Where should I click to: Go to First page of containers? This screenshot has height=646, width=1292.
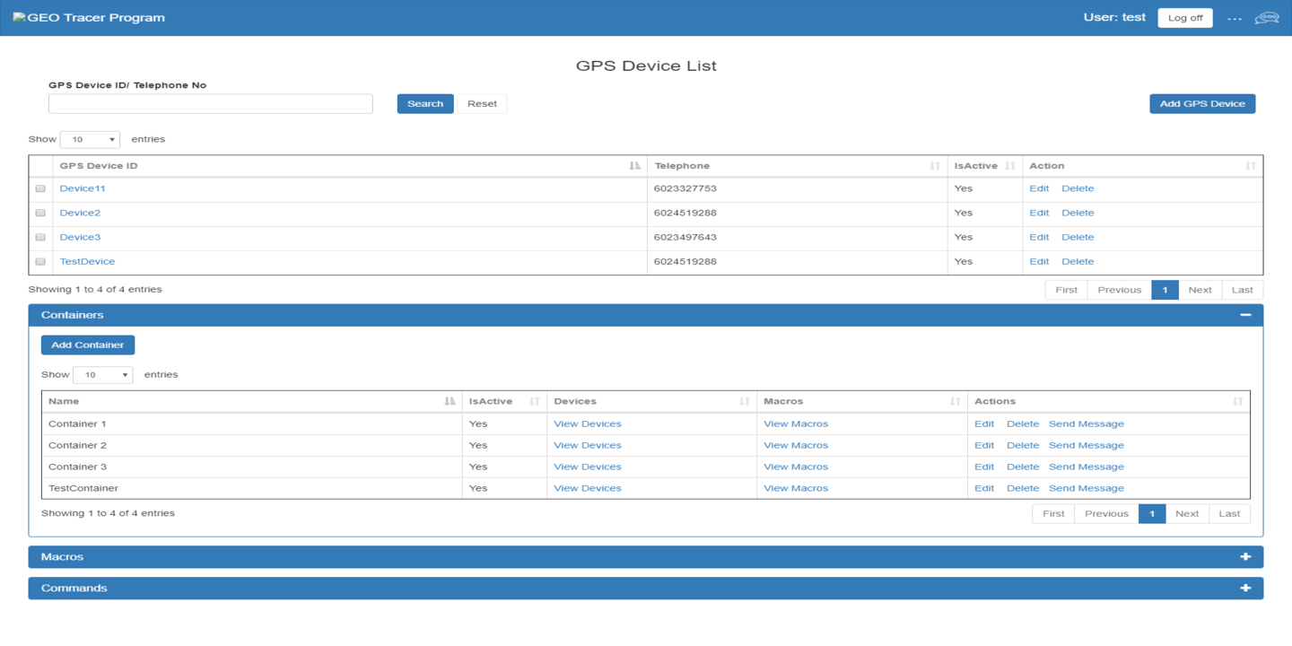click(1053, 514)
